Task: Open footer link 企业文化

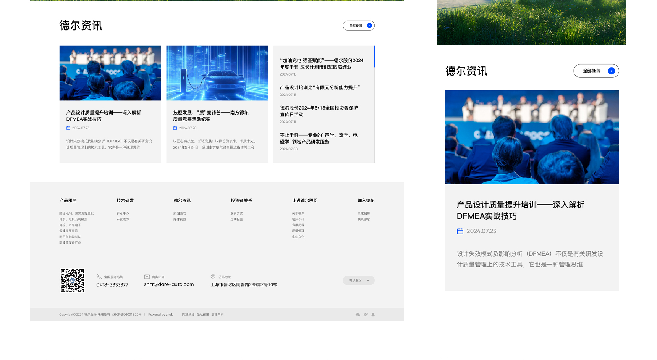Action: [x=298, y=237]
